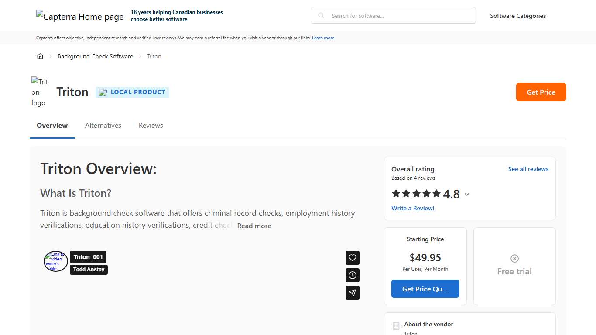The height and width of the screenshot is (335, 596).
Task: Click the send/share arrow icon
Action: pos(352,293)
